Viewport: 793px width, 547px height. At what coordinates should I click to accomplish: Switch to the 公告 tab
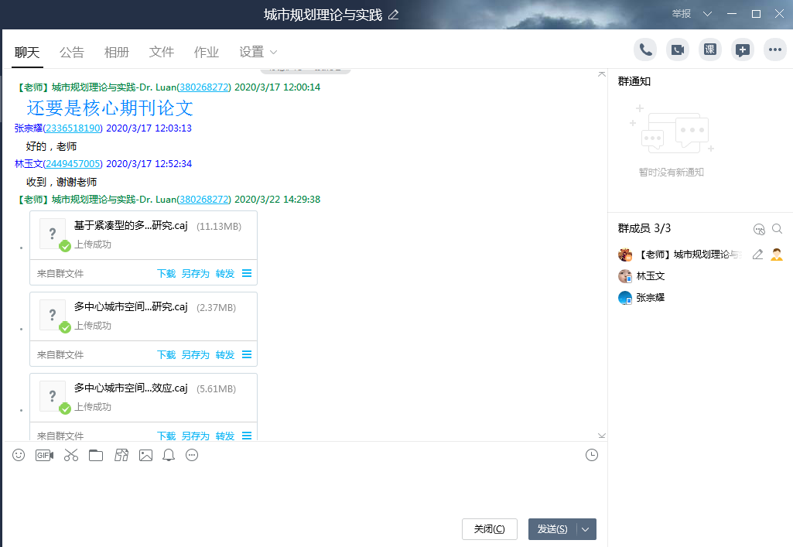(x=72, y=53)
